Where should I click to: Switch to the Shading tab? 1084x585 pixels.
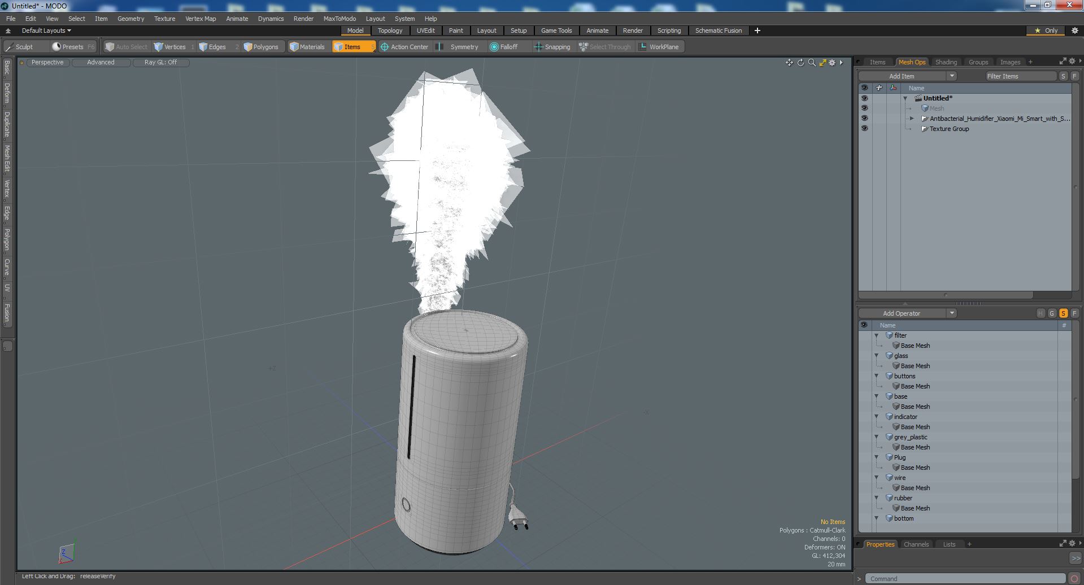coord(946,62)
